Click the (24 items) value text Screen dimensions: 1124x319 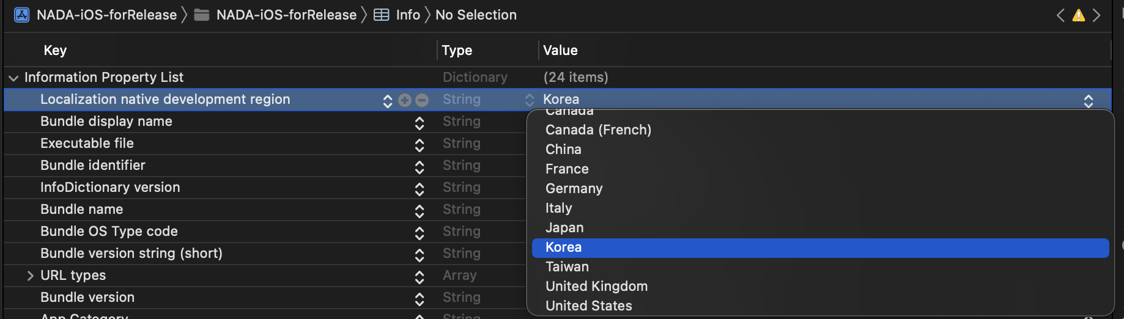(x=575, y=78)
